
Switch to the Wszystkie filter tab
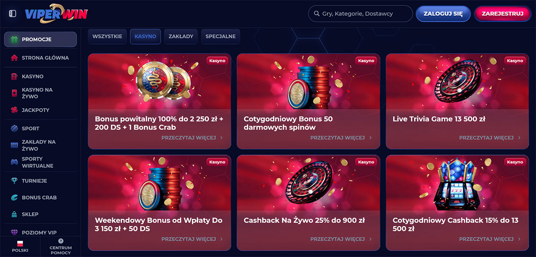coord(107,36)
